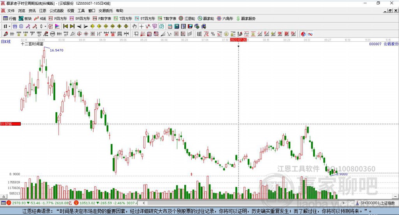This screenshot has height=215, width=399.
Task: Open the 公式选股 menu
Action: pyautogui.click(x=56, y=11)
